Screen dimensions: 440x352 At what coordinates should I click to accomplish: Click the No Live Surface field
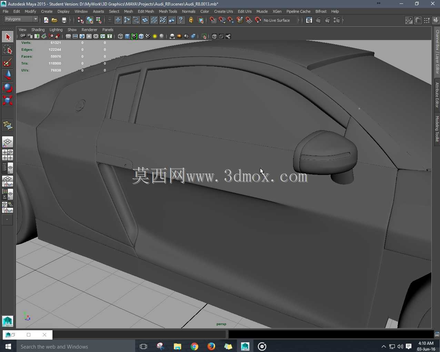pos(279,20)
